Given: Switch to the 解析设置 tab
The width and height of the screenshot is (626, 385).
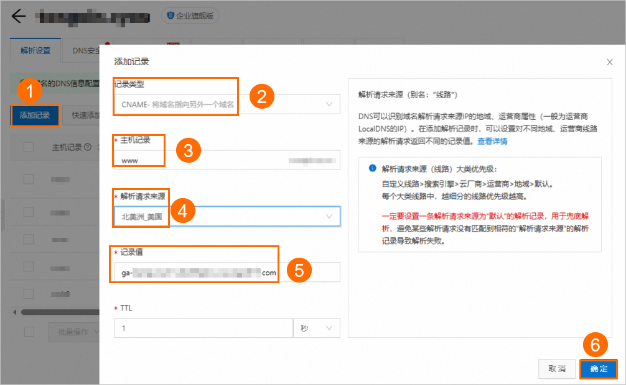Looking at the screenshot, I should 35,51.
